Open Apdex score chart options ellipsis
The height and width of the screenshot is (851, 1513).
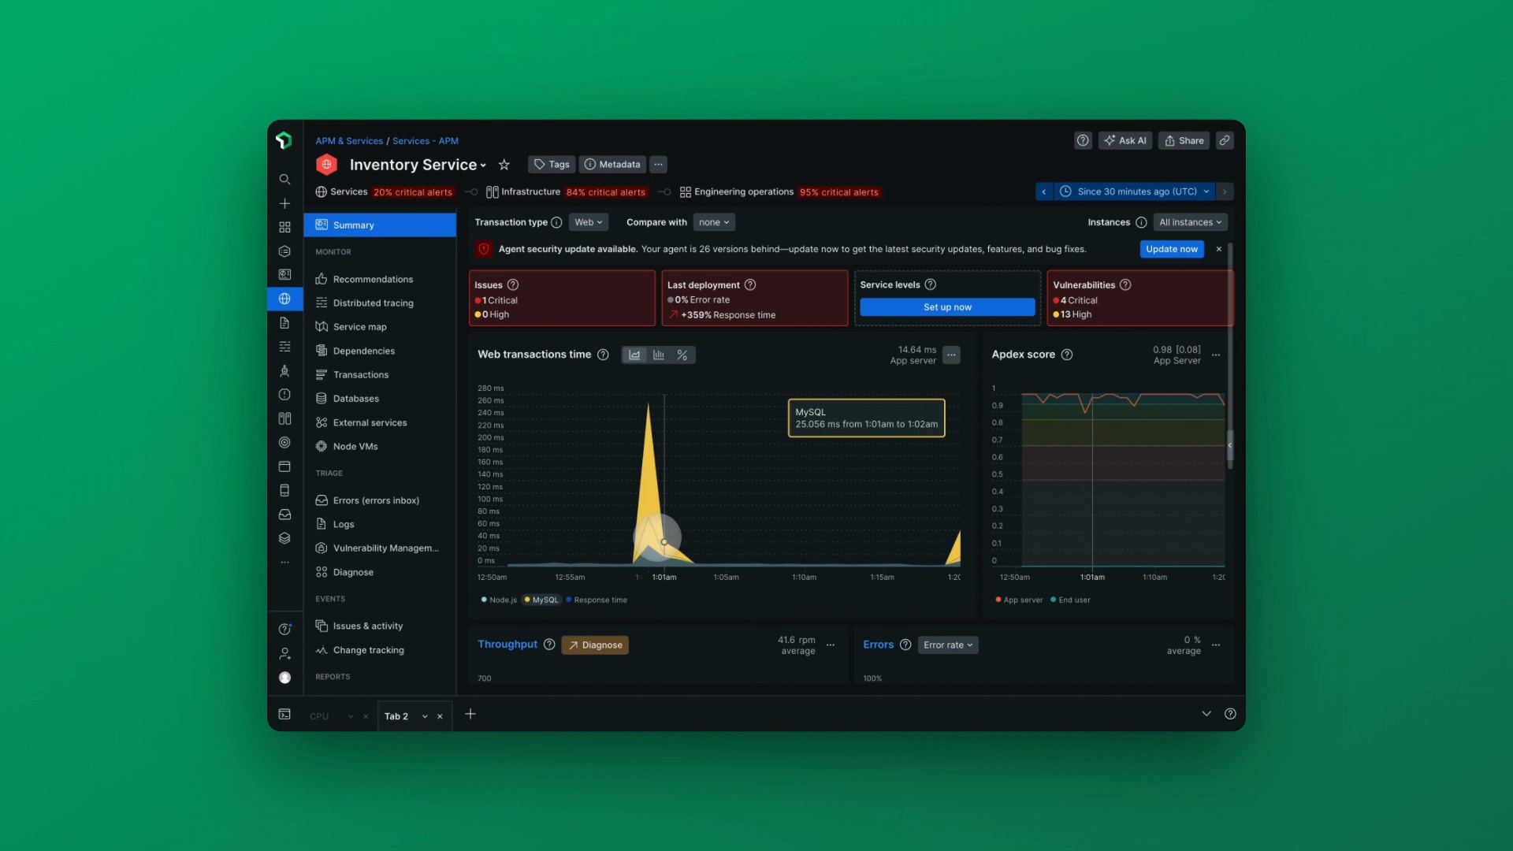[1216, 355]
